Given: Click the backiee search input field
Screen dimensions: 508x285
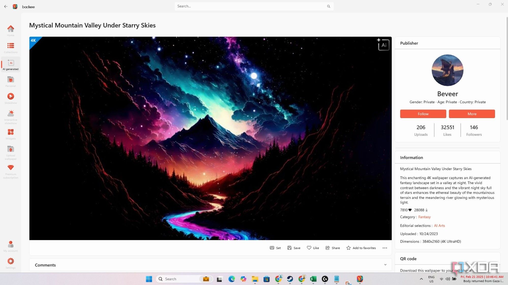Looking at the screenshot, I should tap(254, 6).
